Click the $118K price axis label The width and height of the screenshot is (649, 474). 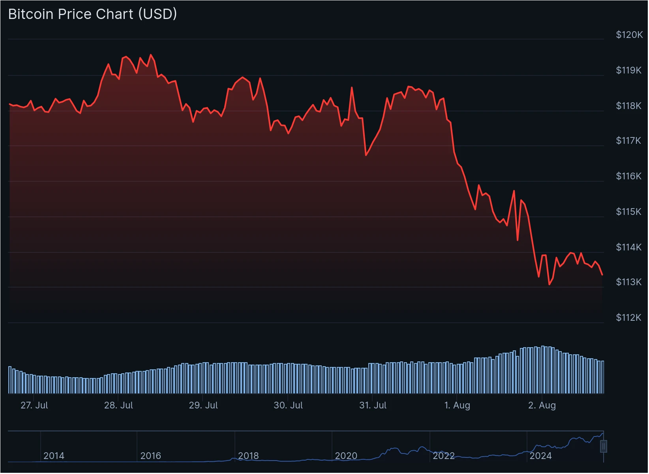628,106
